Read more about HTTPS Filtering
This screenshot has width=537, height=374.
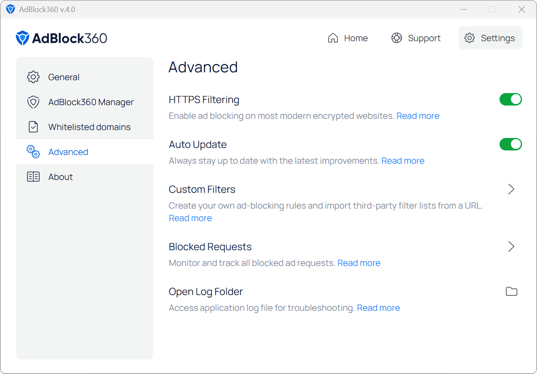click(x=418, y=116)
